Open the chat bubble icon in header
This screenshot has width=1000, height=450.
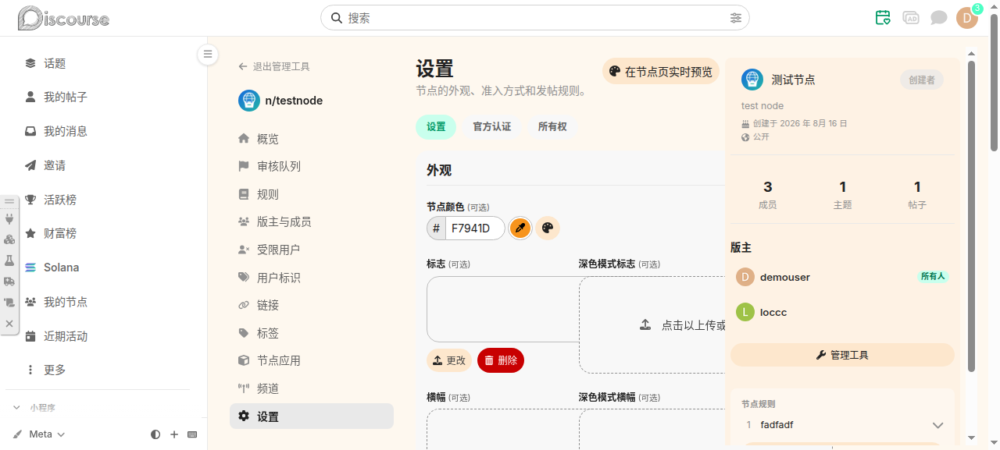[939, 18]
